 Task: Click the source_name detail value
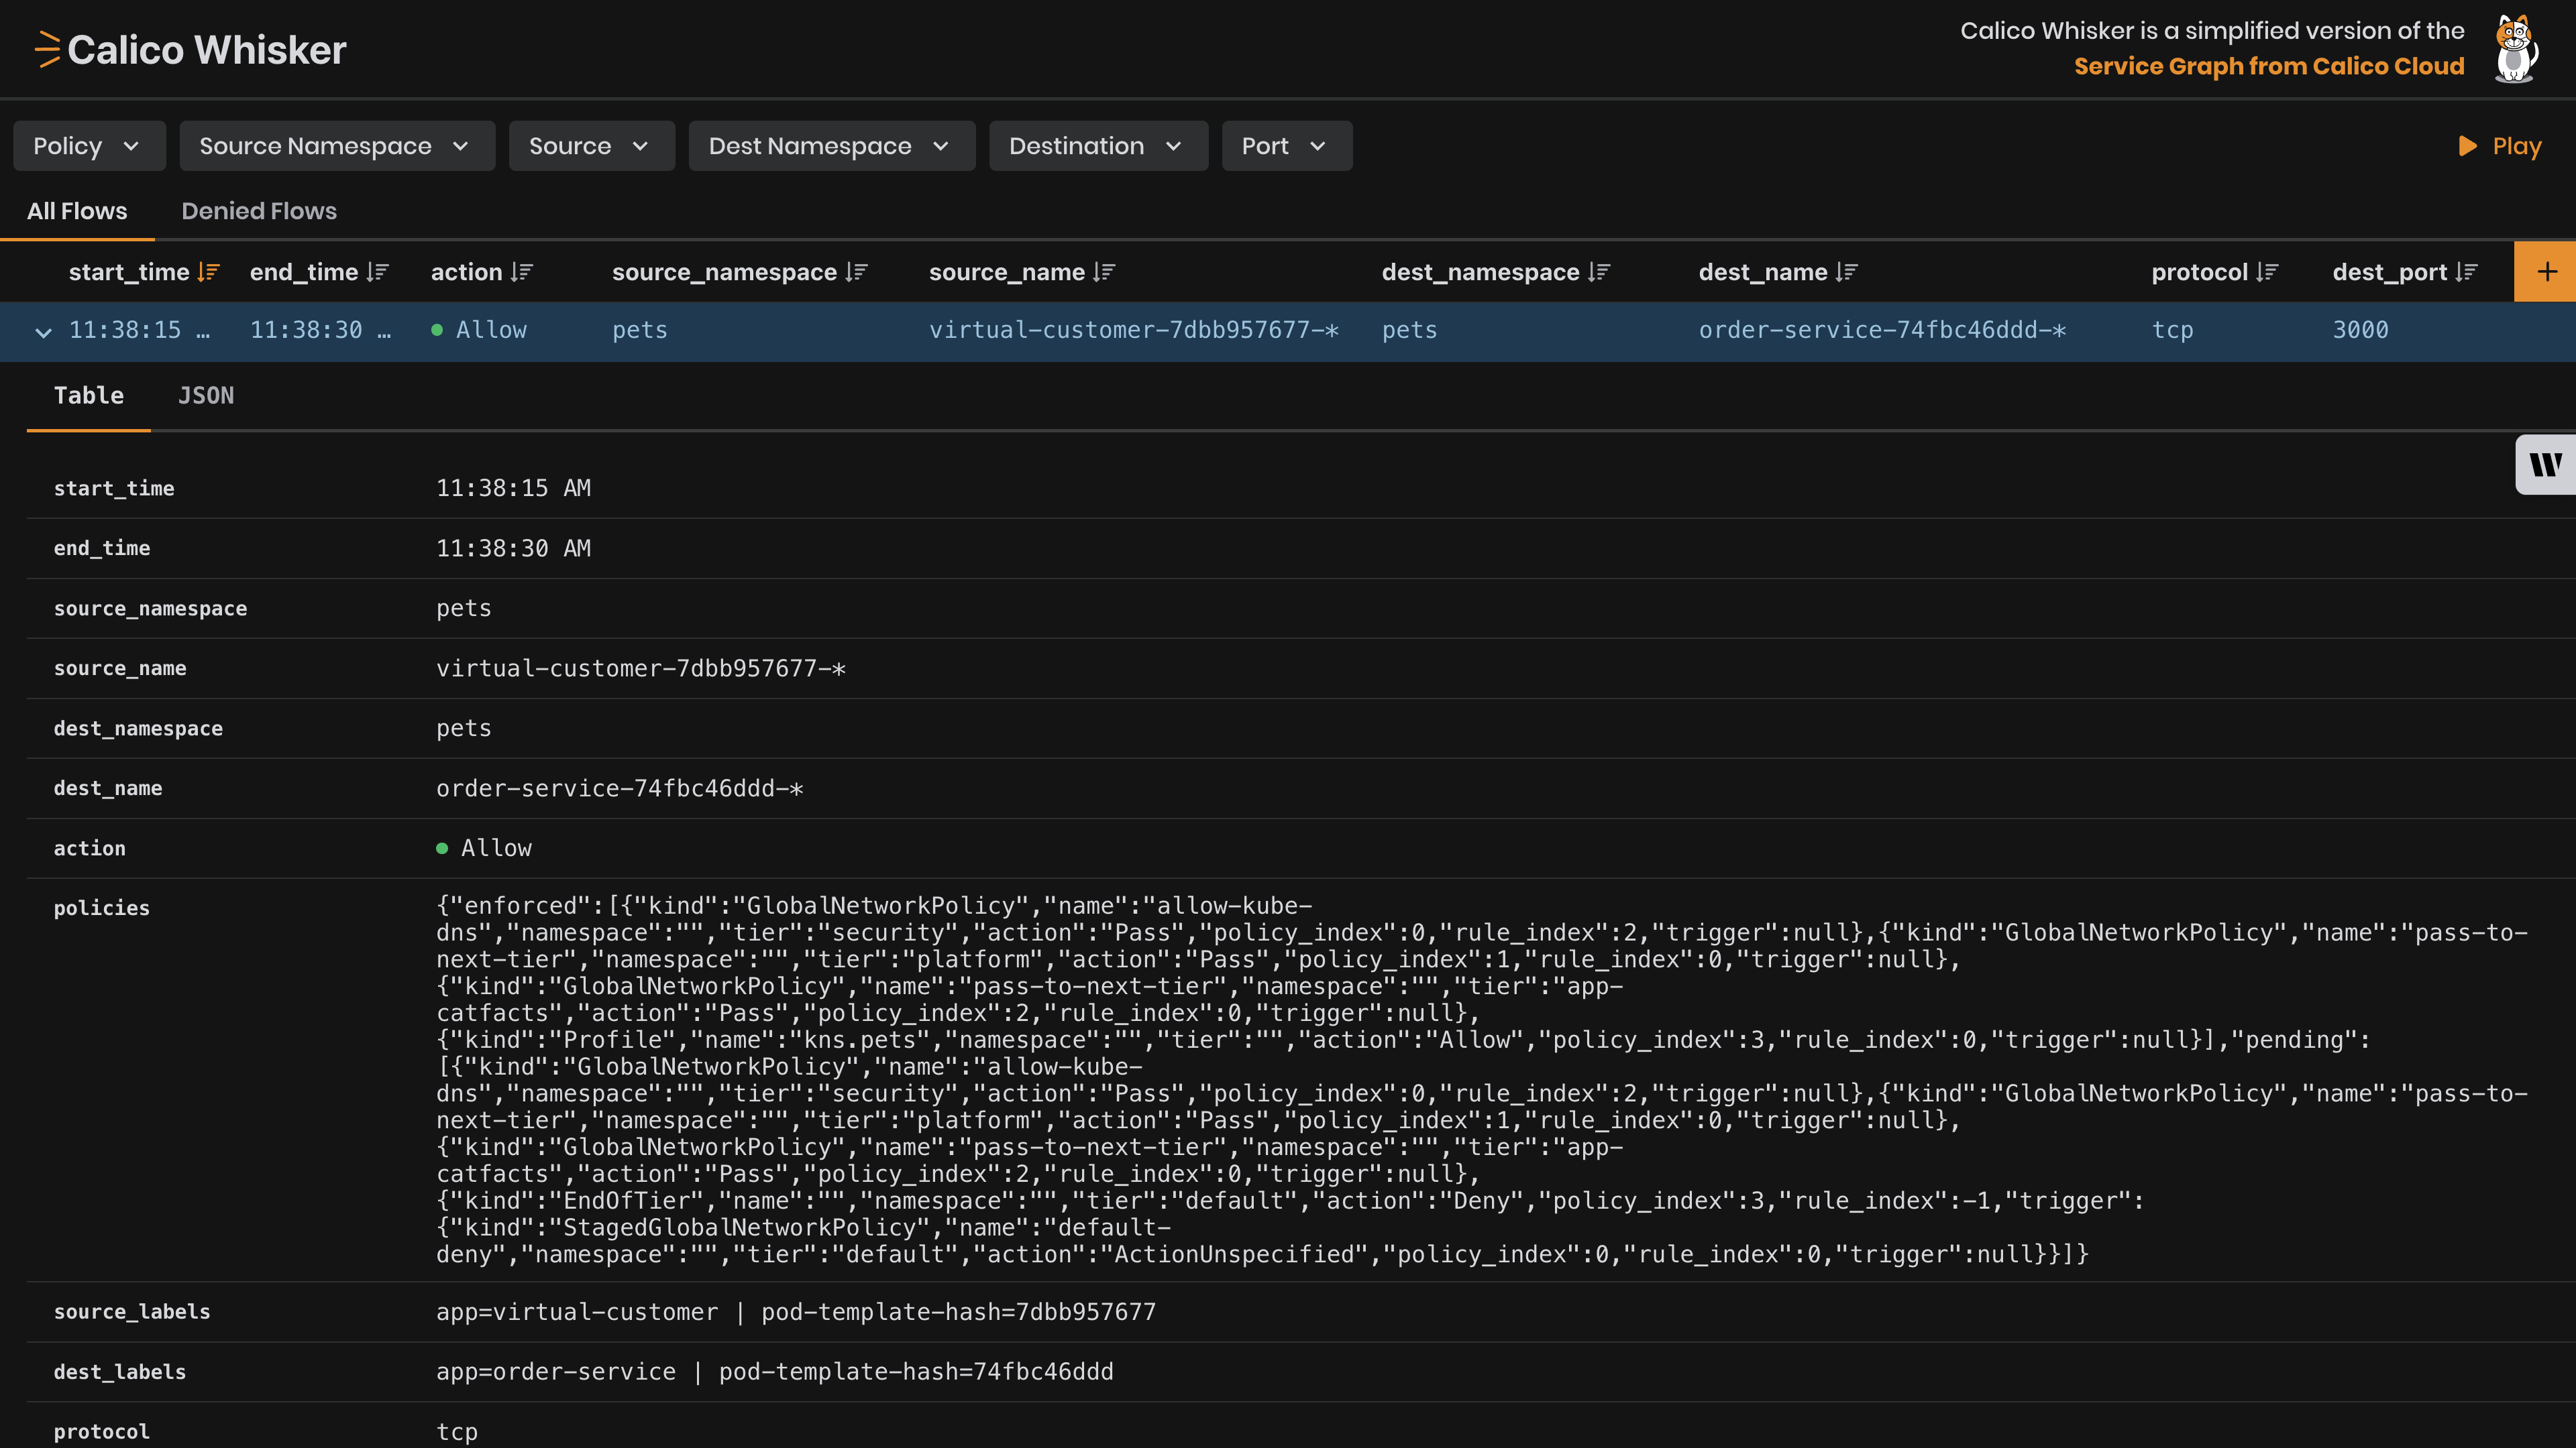[640, 668]
